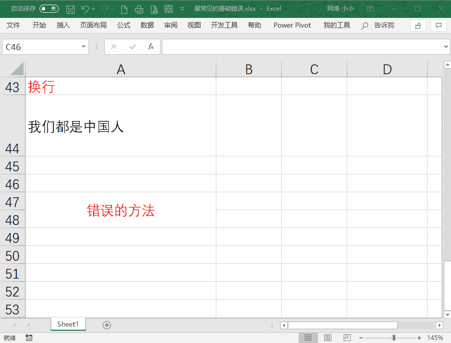
Task: Undo the last action
Action: pos(85,9)
